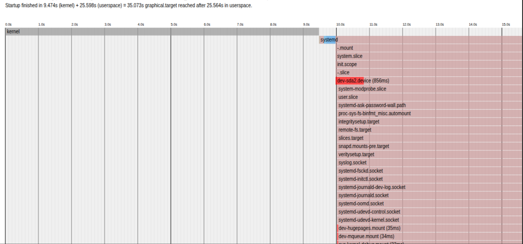The height and width of the screenshot is (244, 523).
Task: Click the 0.0s time axis label
Action: [8, 25]
